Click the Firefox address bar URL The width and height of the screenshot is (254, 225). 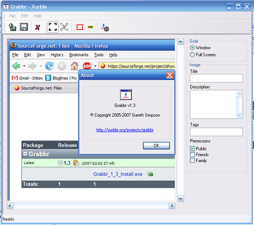[141, 66]
